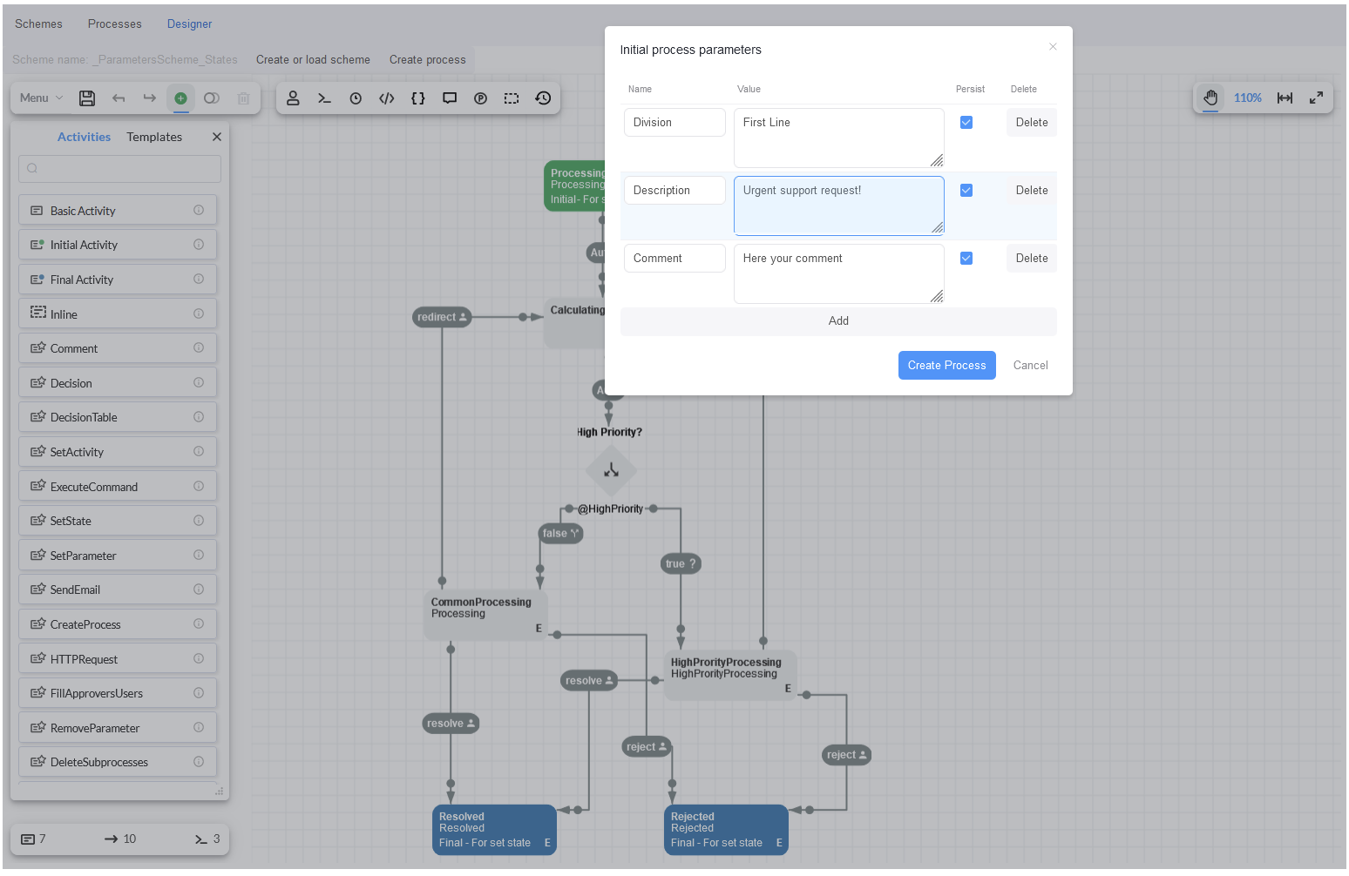Click the Create process link
This screenshot has height=876, width=1349.
click(427, 60)
